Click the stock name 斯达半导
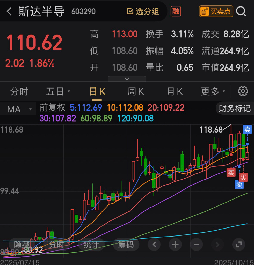 41,11
